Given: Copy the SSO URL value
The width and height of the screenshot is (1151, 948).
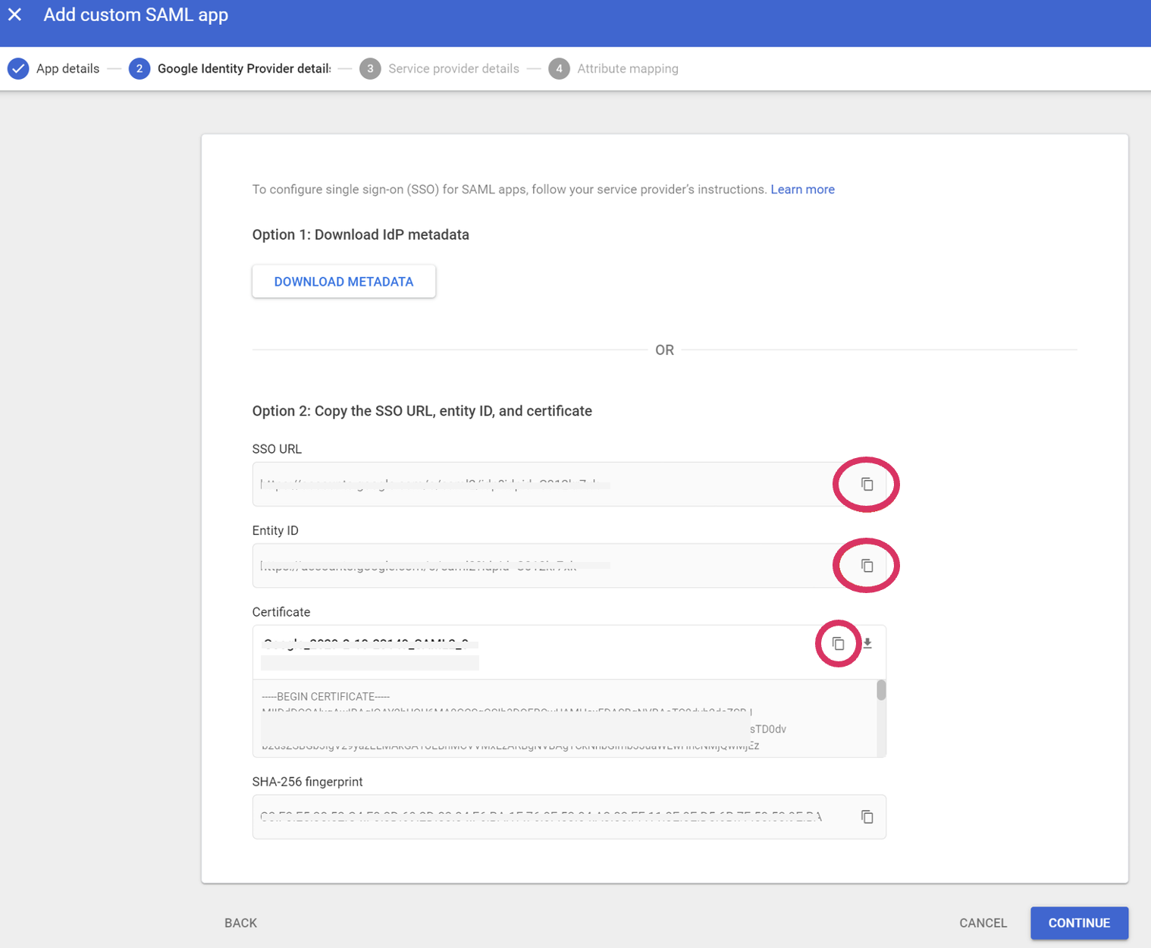Looking at the screenshot, I should [867, 484].
